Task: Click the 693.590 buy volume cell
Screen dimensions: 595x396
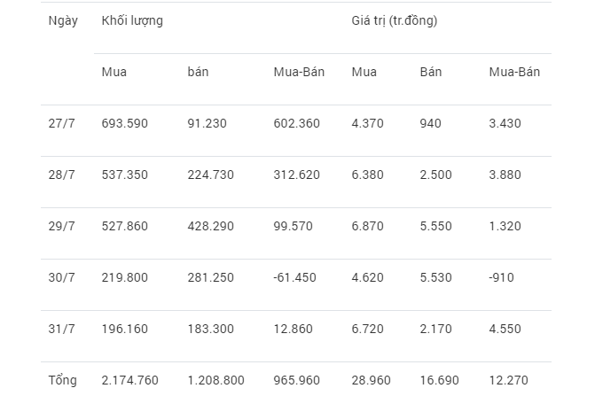Action: click(124, 123)
